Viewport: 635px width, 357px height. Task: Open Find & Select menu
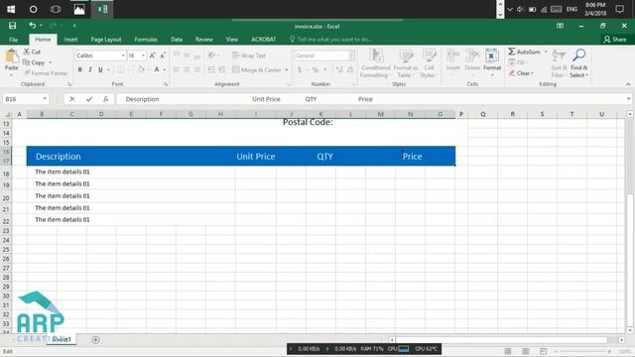pyautogui.click(x=578, y=63)
